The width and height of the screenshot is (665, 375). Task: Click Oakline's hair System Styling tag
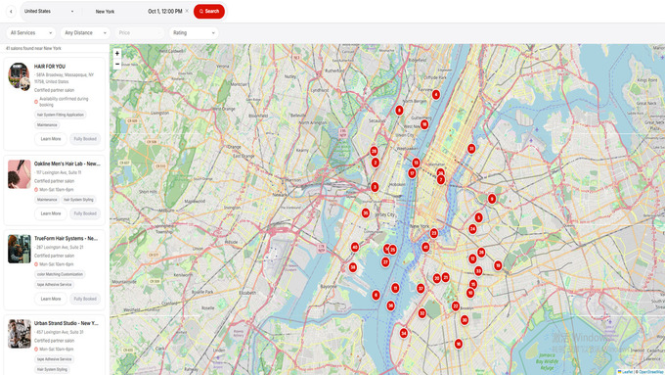[x=78, y=200]
